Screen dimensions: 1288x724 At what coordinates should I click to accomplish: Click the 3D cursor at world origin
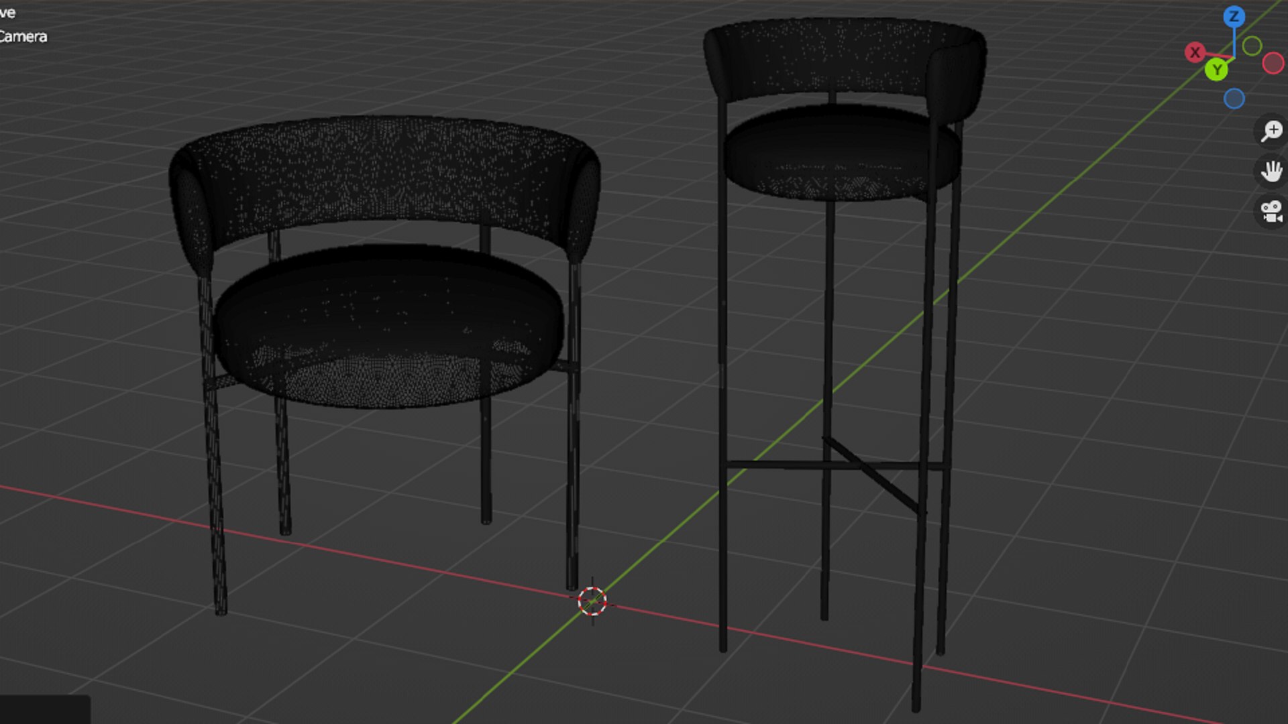592,601
